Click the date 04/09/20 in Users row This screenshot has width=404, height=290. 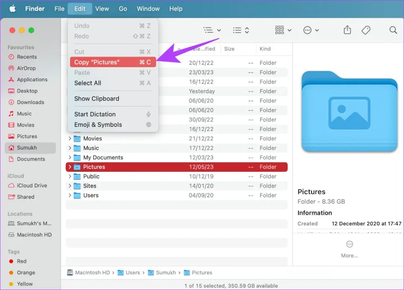click(201, 196)
